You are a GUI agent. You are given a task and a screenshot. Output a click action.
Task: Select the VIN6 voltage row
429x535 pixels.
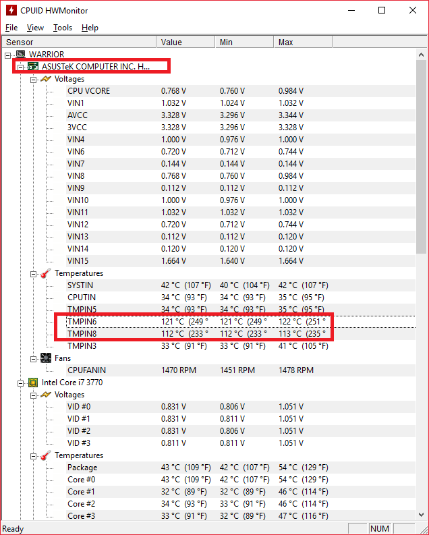coord(241,152)
